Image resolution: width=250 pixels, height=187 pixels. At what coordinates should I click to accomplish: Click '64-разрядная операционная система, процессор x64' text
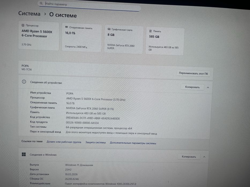(x=99, y=128)
